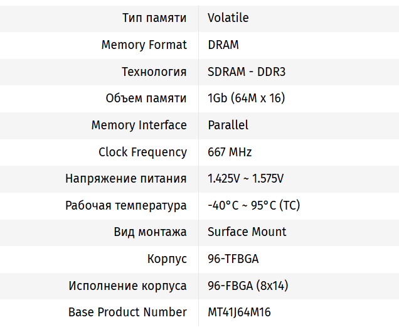Click the "MT41J64M16" base product number

pyautogui.click(x=239, y=312)
